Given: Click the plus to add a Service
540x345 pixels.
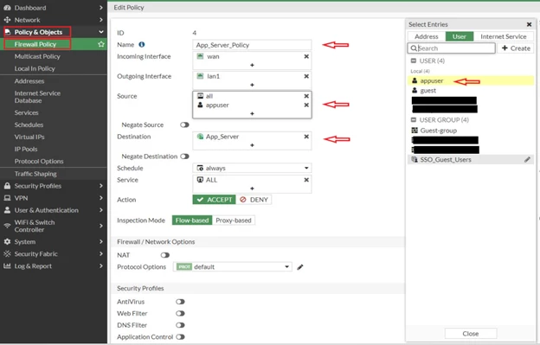Looking at the screenshot, I should 252,188.
